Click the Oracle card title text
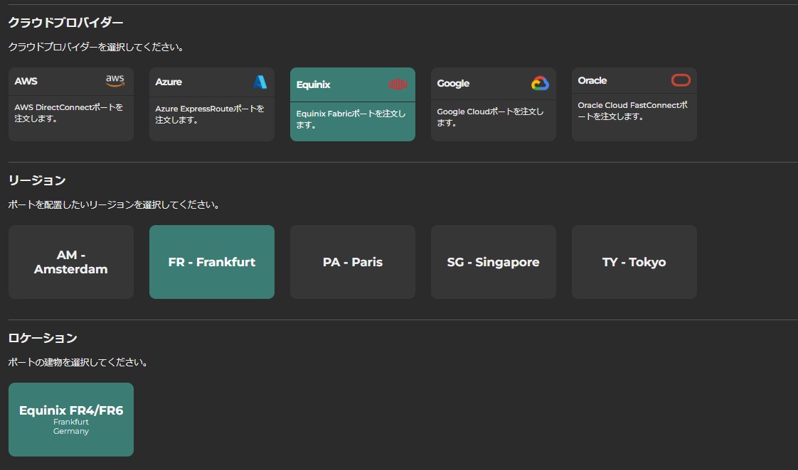 coord(592,80)
